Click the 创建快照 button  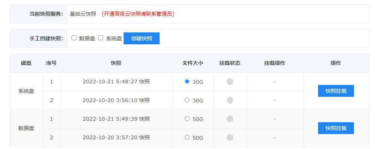click(142, 38)
